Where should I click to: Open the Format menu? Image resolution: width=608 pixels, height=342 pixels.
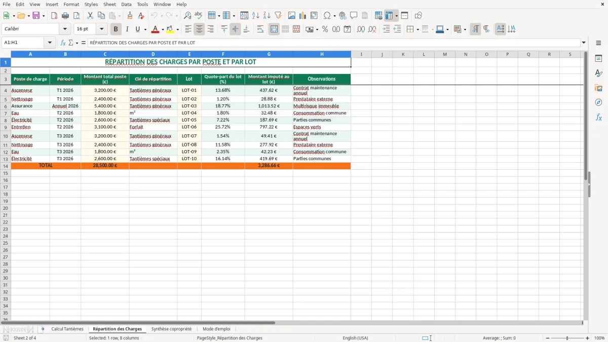71,4
